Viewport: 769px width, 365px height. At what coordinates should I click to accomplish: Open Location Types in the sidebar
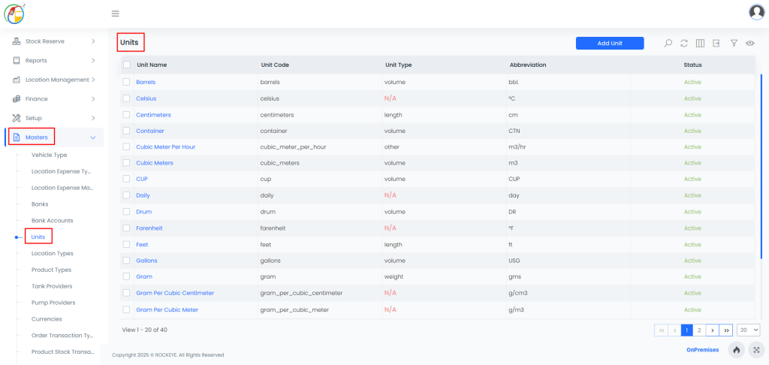pyautogui.click(x=52, y=254)
